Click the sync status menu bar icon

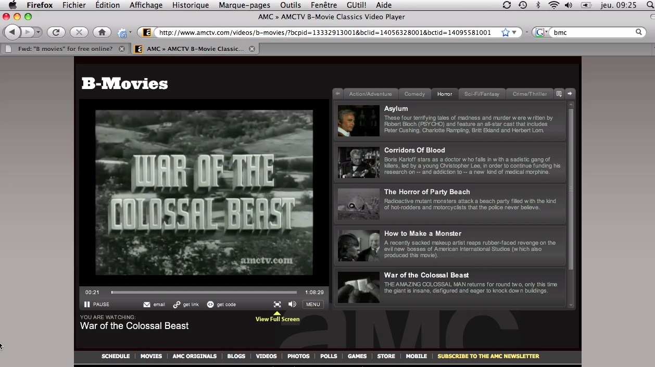507,5
